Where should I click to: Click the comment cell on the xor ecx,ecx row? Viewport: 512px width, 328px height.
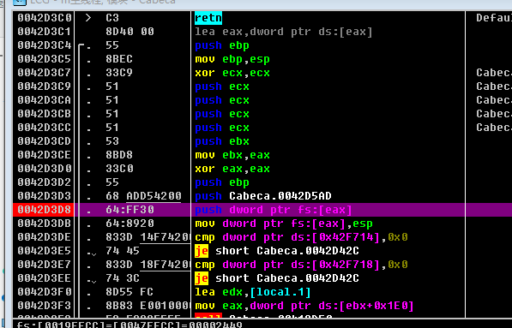(489, 73)
